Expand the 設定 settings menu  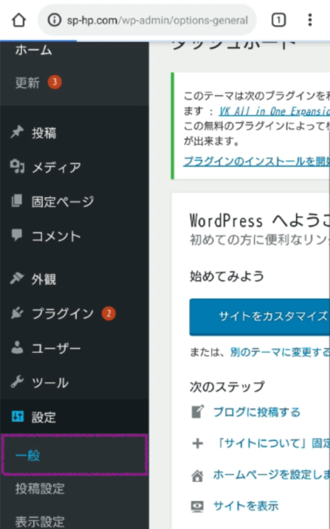pos(43,417)
